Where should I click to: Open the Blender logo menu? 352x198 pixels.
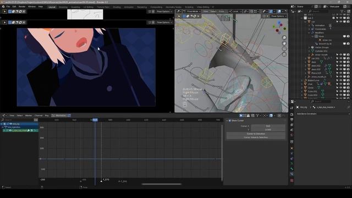3,7
